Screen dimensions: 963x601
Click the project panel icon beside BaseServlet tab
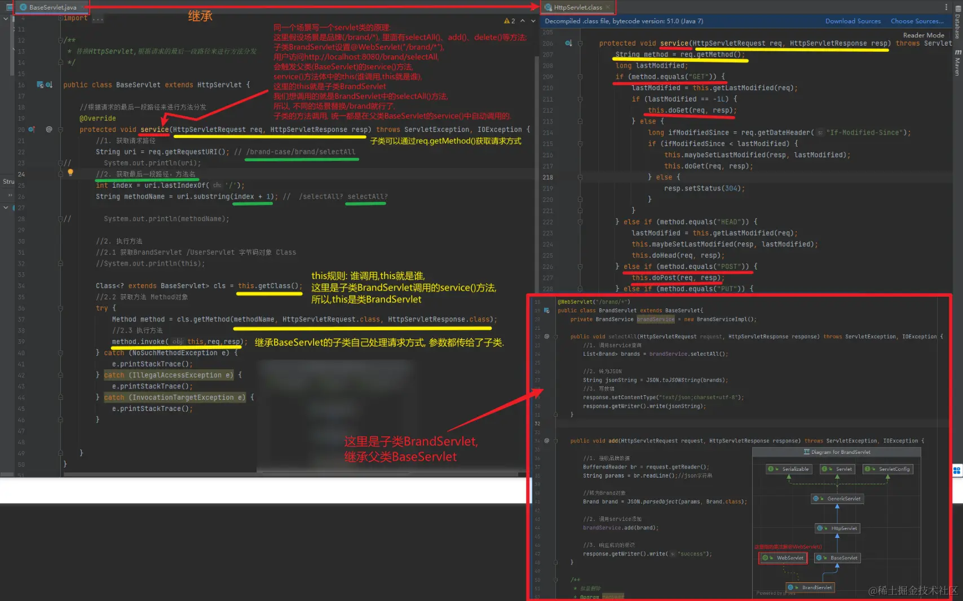[8, 7]
